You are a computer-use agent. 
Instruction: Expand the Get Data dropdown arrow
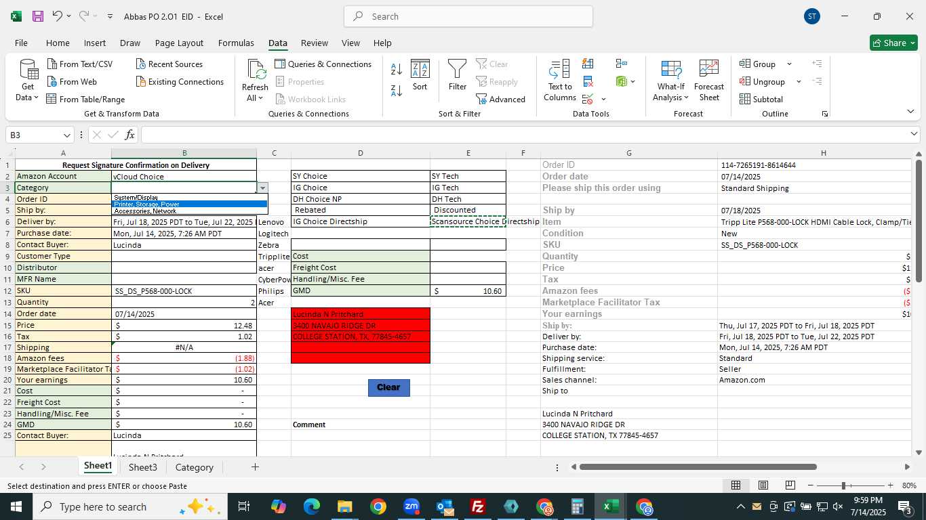[36, 97]
